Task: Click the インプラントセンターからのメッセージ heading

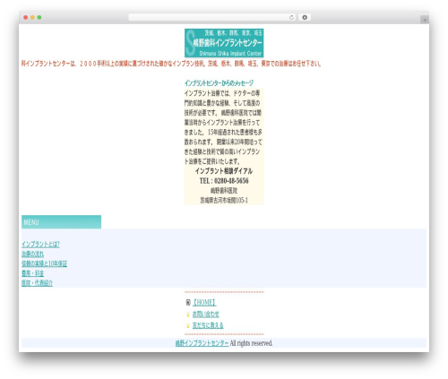Action: click(x=219, y=82)
